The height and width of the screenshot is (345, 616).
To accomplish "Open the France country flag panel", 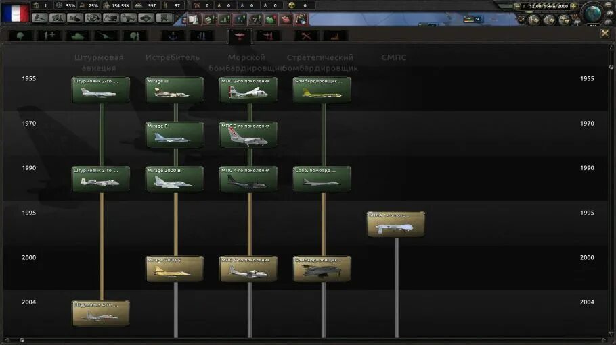I will pyautogui.click(x=16, y=12).
